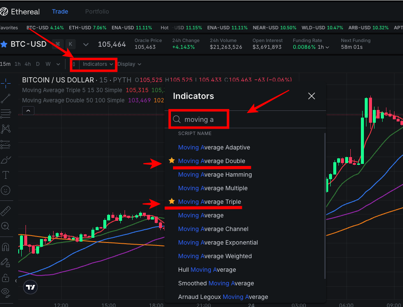The width and height of the screenshot is (403, 307).
Task: Add the Moving Average Double indicator
Action: point(212,161)
